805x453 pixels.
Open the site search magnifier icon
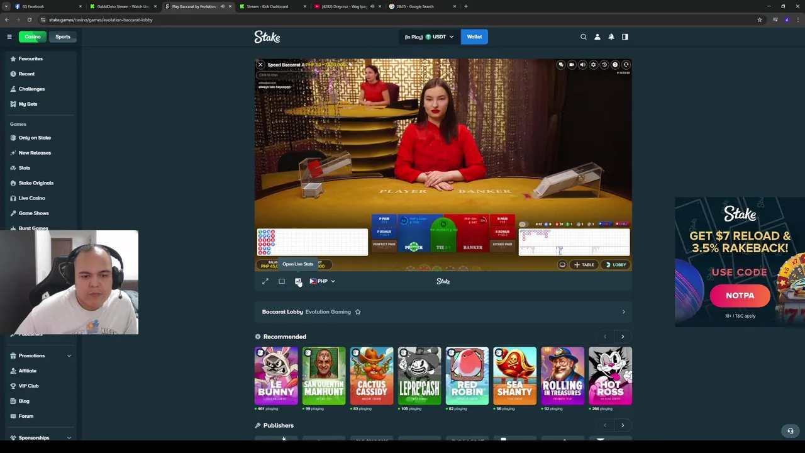(584, 36)
